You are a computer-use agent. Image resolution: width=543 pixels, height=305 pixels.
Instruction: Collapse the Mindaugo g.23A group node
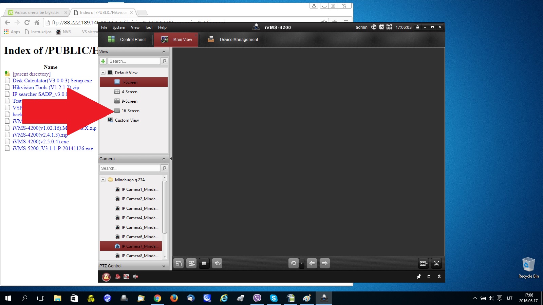(x=103, y=180)
